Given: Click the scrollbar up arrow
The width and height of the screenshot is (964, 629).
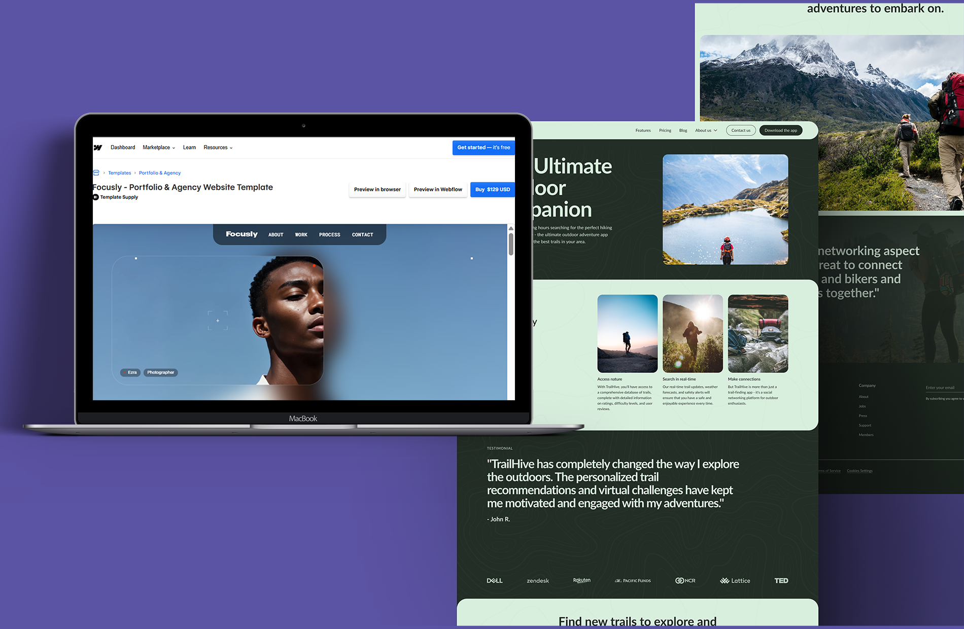Looking at the screenshot, I should tap(511, 228).
